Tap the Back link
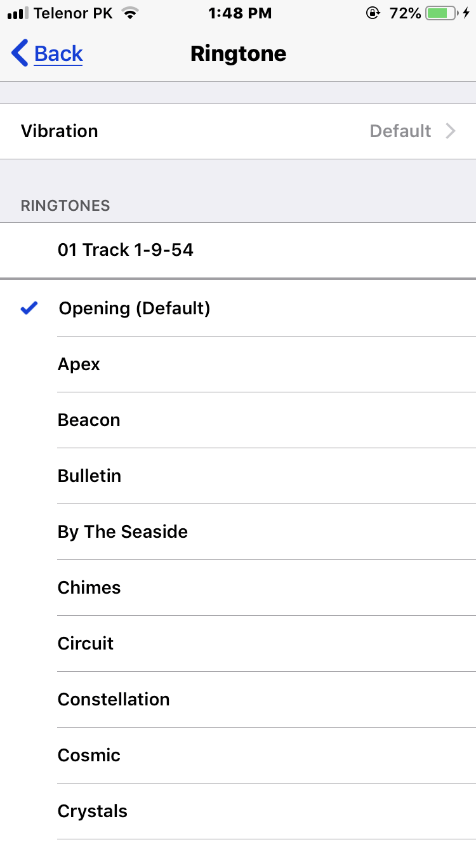The height and width of the screenshot is (847, 476). pos(58,53)
